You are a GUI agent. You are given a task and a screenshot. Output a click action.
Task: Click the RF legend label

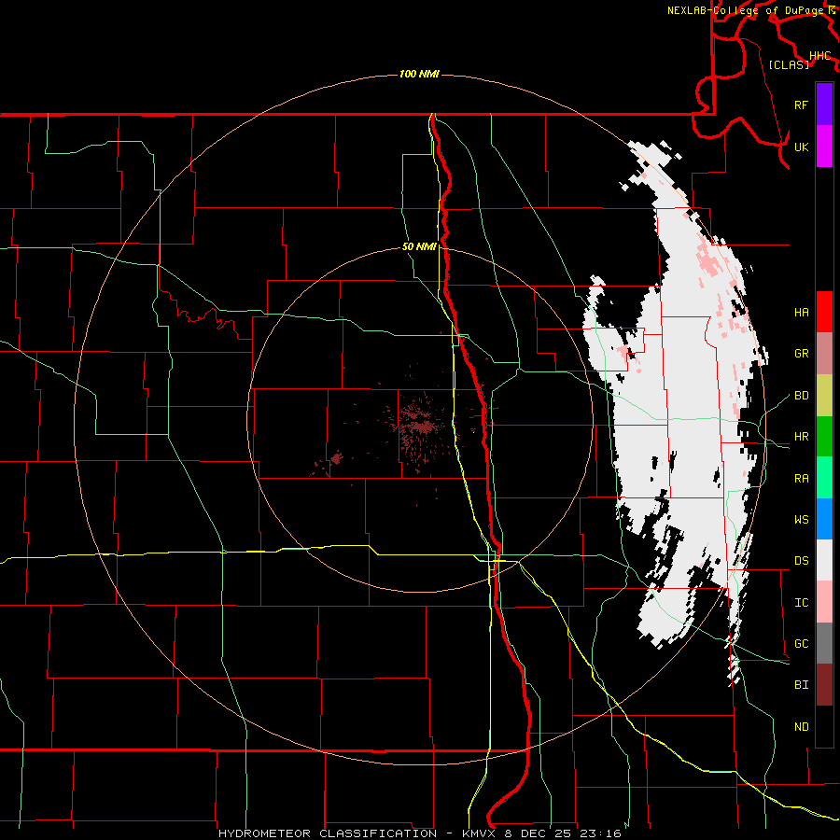click(x=801, y=105)
